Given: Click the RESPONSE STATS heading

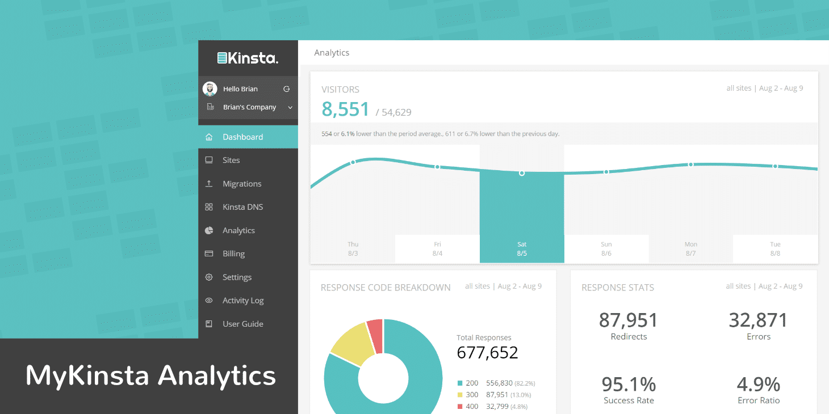Looking at the screenshot, I should click(618, 288).
